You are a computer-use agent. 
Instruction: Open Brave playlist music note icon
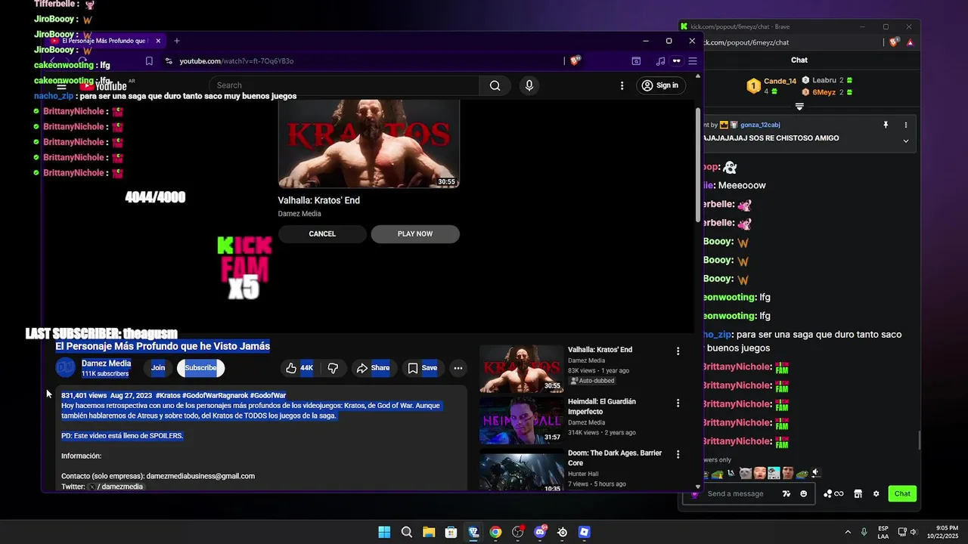(660, 61)
